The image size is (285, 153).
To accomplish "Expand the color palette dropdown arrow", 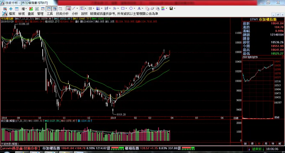I will click(x=166, y=8).
